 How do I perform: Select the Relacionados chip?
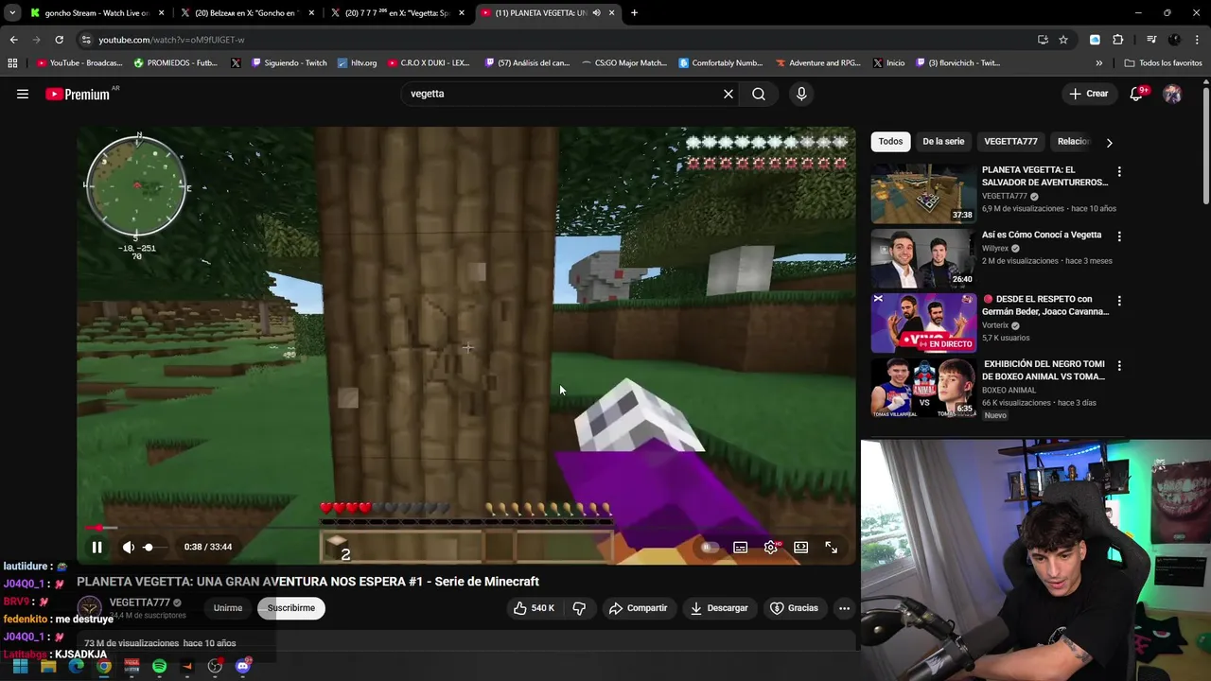pyautogui.click(x=1074, y=141)
